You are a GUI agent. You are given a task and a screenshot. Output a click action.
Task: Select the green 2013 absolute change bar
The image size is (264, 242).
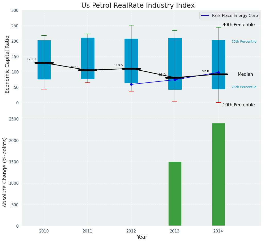(175, 194)
